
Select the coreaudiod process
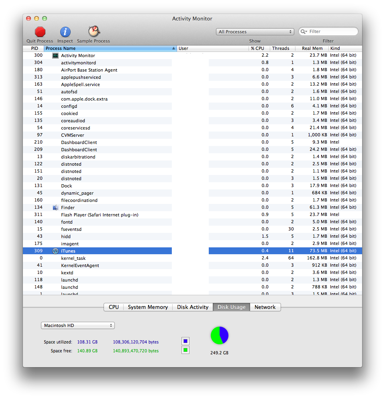click(x=193, y=121)
